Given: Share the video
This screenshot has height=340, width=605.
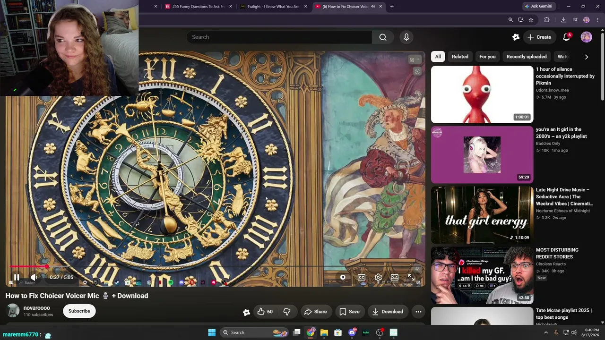Looking at the screenshot, I should point(315,312).
